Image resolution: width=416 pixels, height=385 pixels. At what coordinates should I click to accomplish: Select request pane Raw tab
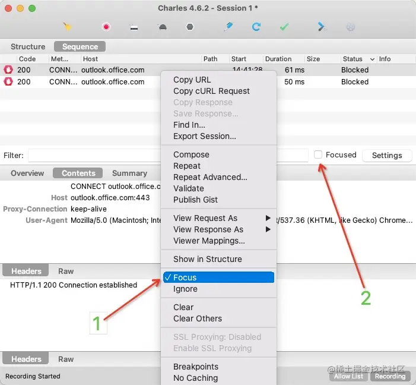[66, 272]
